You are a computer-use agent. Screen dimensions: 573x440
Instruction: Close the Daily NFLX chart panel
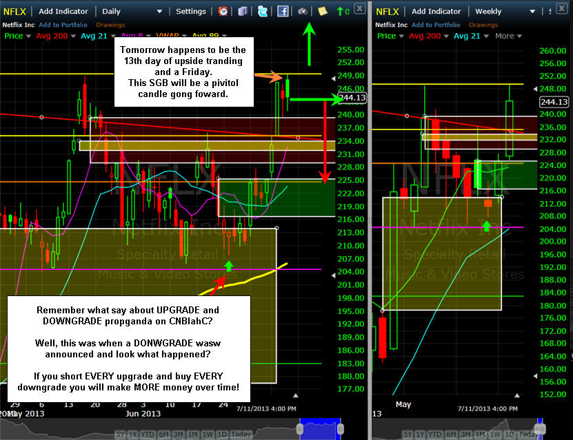360,8
